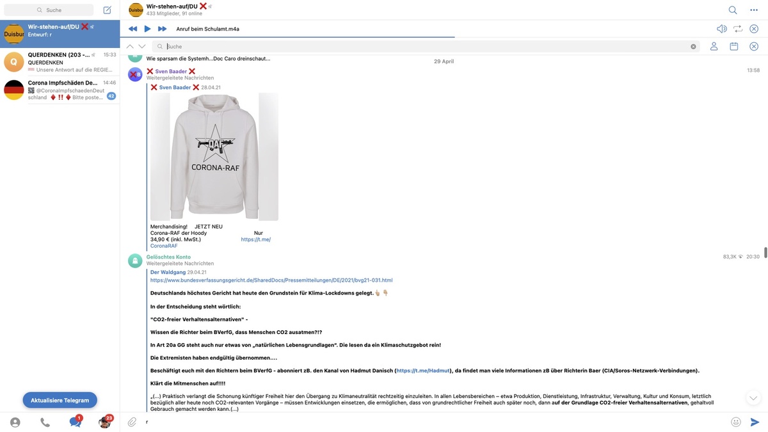
Task: Attach a file with paperclip icon
Action: coord(132,422)
